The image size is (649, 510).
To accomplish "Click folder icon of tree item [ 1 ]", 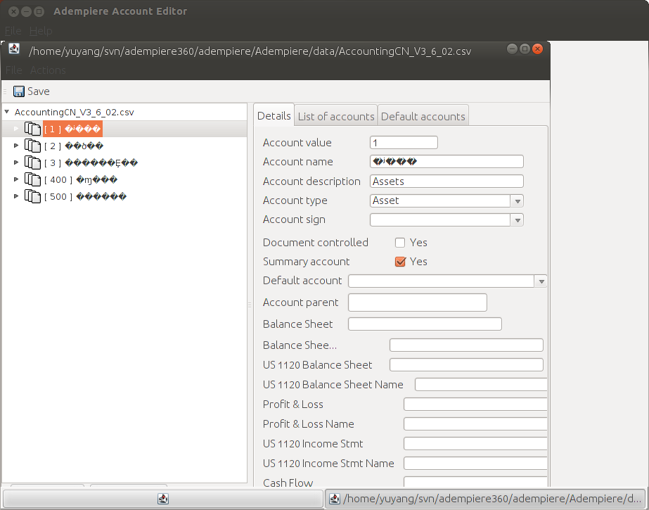I will [x=33, y=129].
